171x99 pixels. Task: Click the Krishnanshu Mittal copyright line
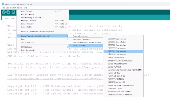55,86
